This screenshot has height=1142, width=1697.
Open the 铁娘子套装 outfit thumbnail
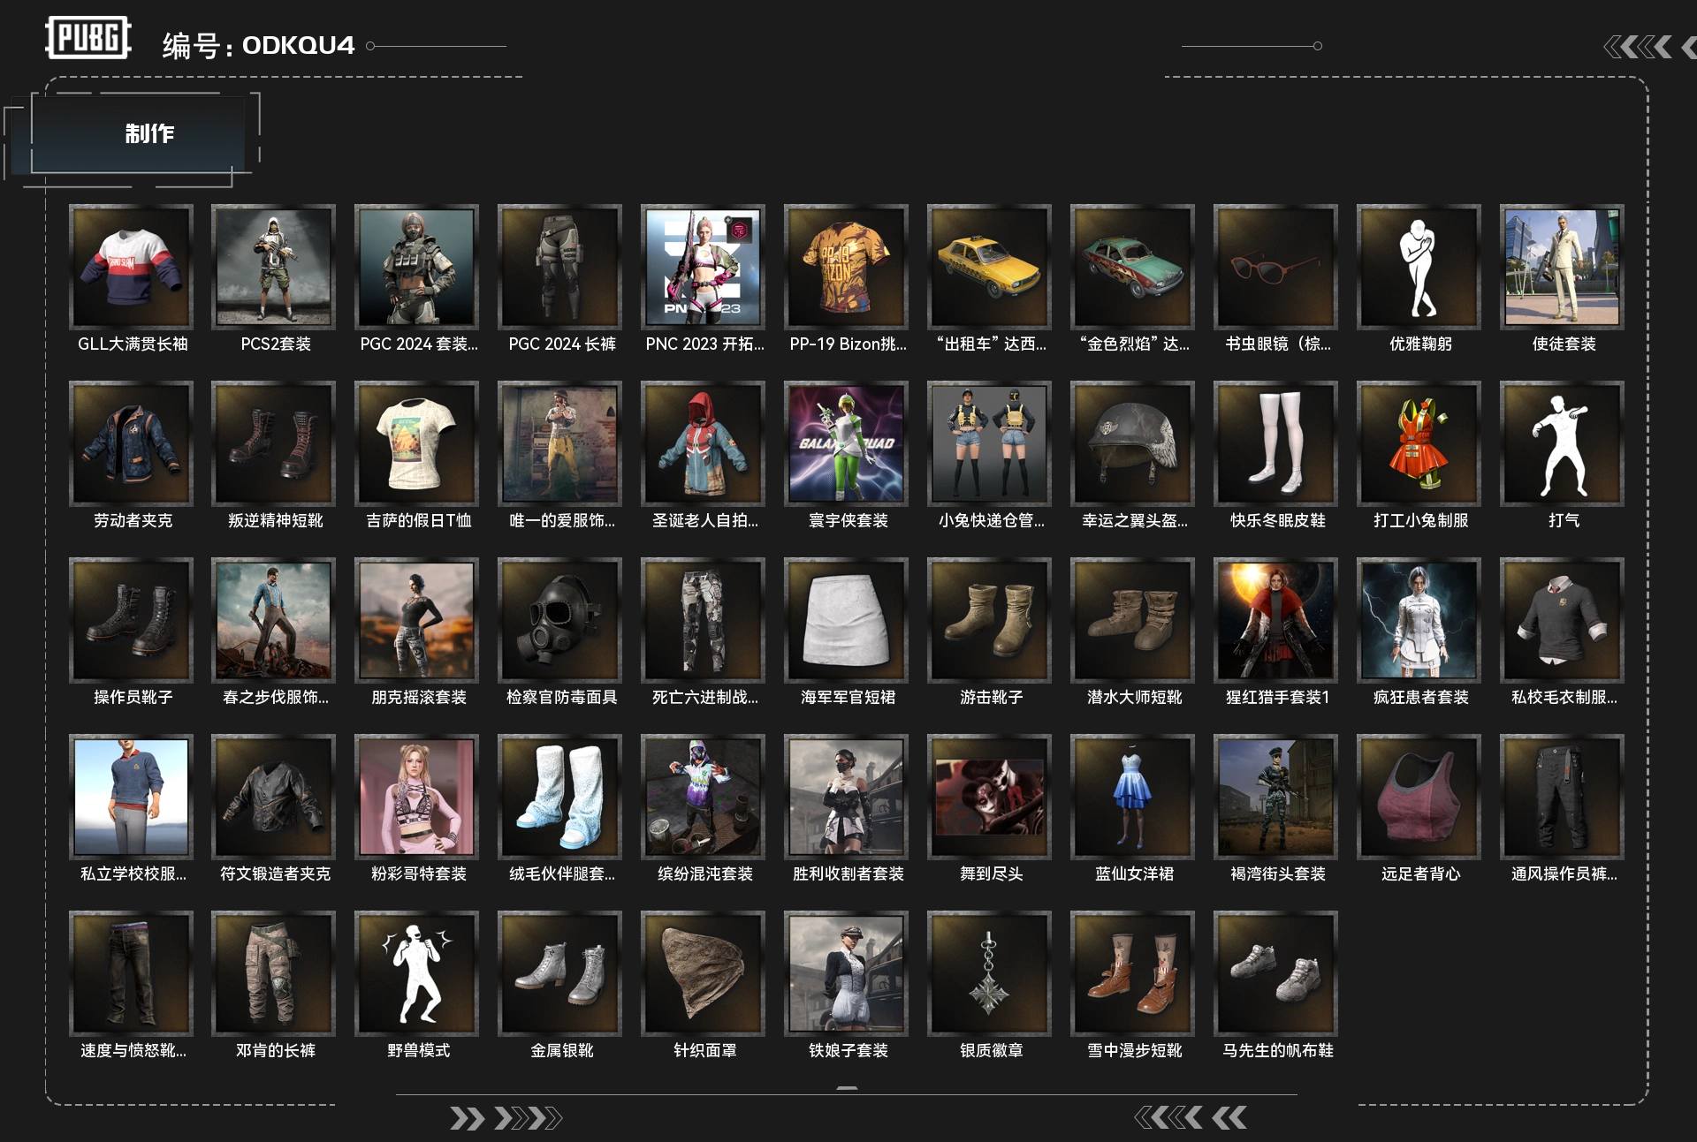coord(847,973)
